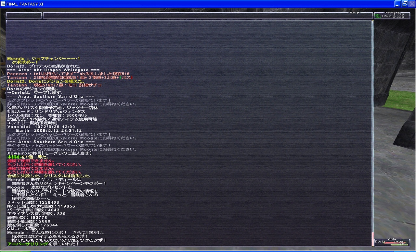Click the 'Area: Aht Urhgan Whitegate' line
Image resolution: width=416 pixels, height=252 pixels.
pyautogui.click(x=53, y=70)
